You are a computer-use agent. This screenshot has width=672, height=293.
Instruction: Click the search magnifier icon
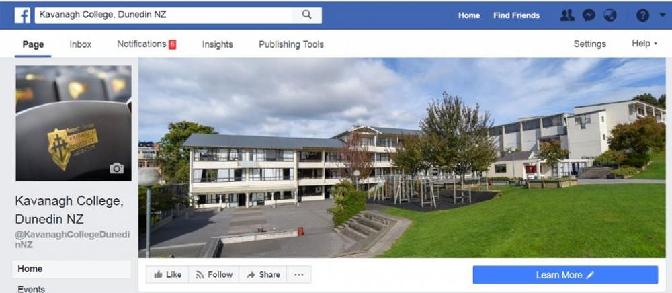coord(307,15)
